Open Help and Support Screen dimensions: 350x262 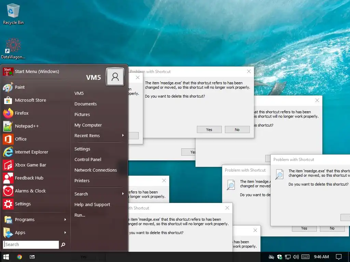tap(92, 205)
